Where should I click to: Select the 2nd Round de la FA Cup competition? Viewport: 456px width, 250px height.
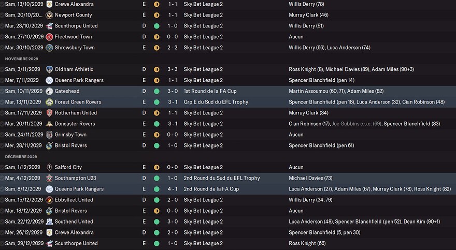(x=211, y=189)
